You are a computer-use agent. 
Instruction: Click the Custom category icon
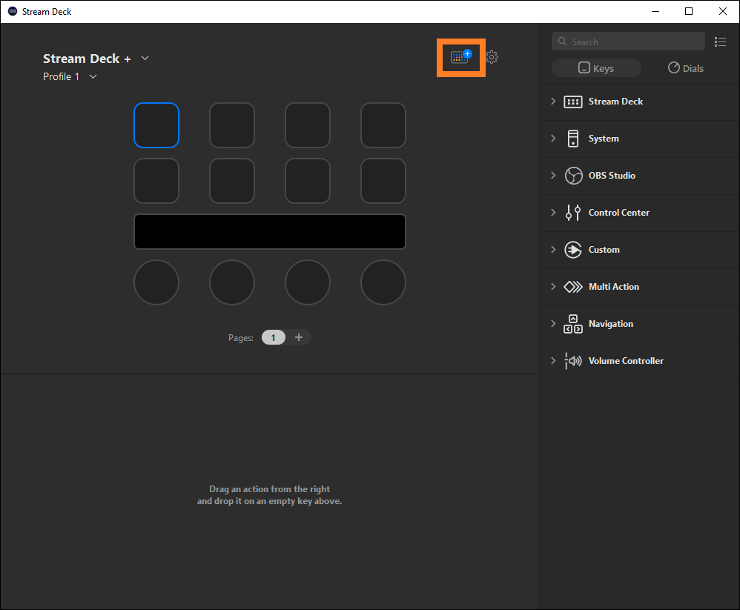(x=573, y=250)
